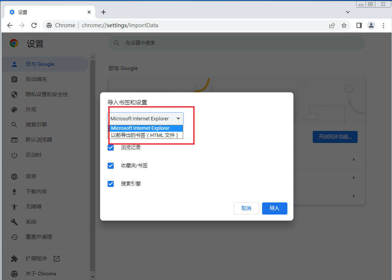Open 搜索引擎 settings section
Image resolution: width=392 pixels, height=280 pixels.
[x=45, y=124]
